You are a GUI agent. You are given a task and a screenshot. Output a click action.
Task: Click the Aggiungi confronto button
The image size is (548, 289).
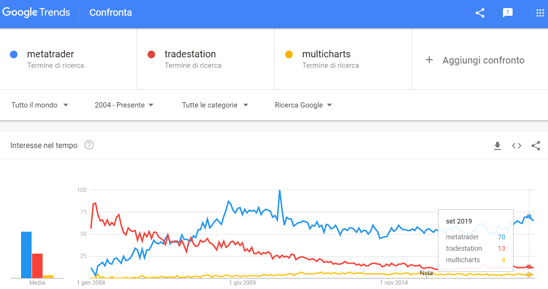point(480,60)
